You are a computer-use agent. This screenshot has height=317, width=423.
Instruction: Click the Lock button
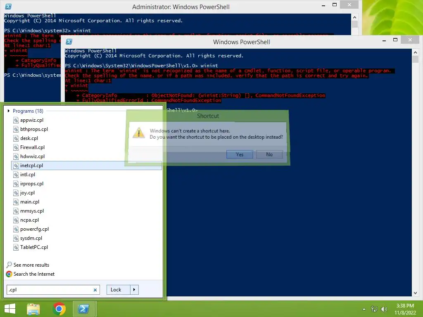tap(119, 290)
